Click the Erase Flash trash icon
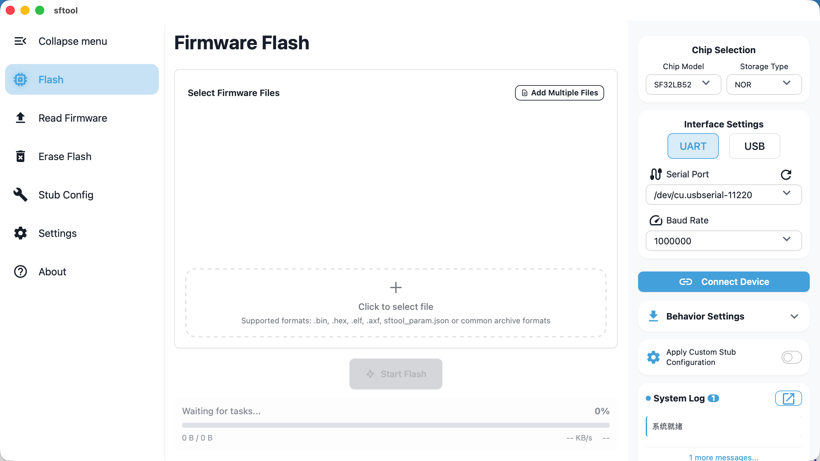The image size is (820, 461). (x=20, y=156)
